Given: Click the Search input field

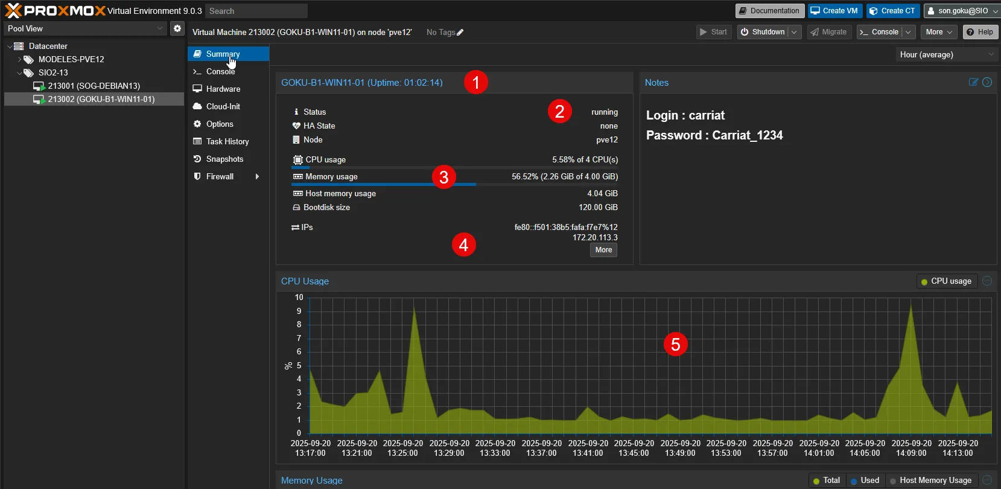Looking at the screenshot, I should point(256,11).
